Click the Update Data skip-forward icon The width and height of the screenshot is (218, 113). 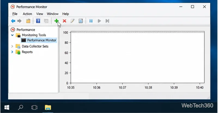pos(107,21)
